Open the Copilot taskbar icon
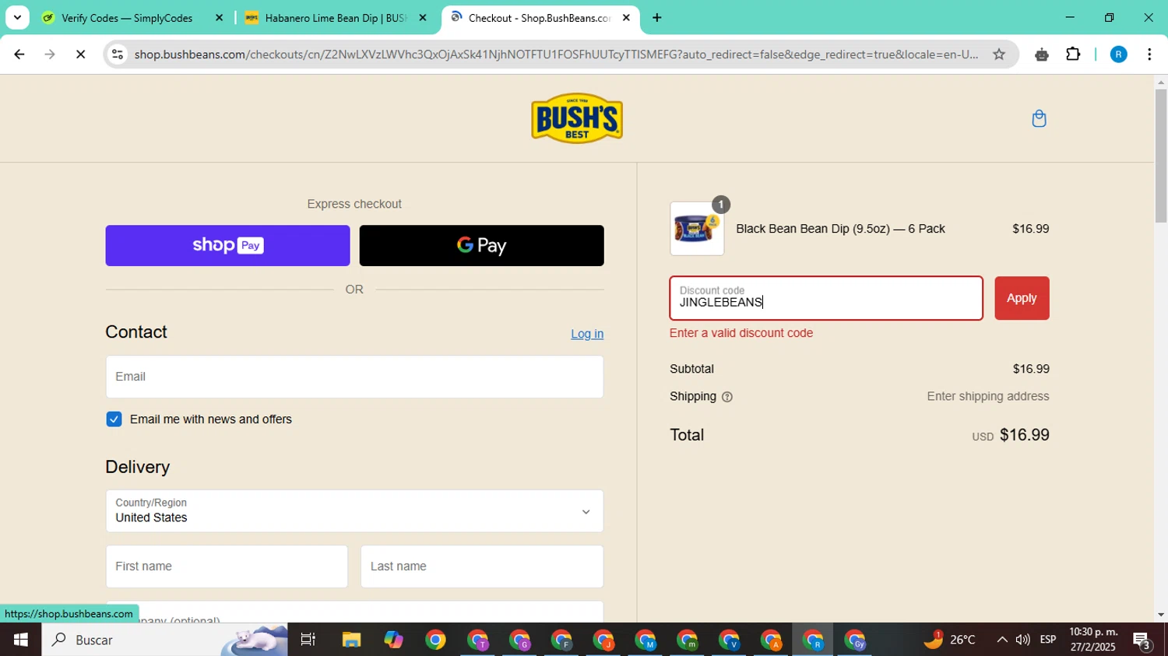 (393, 640)
